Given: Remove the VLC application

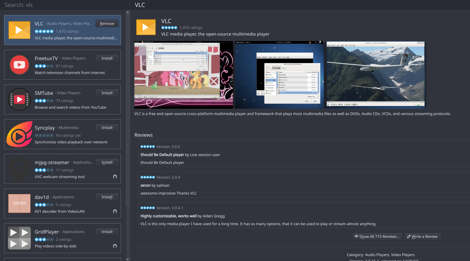Looking at the screenshot, I should tap(107, 24).
